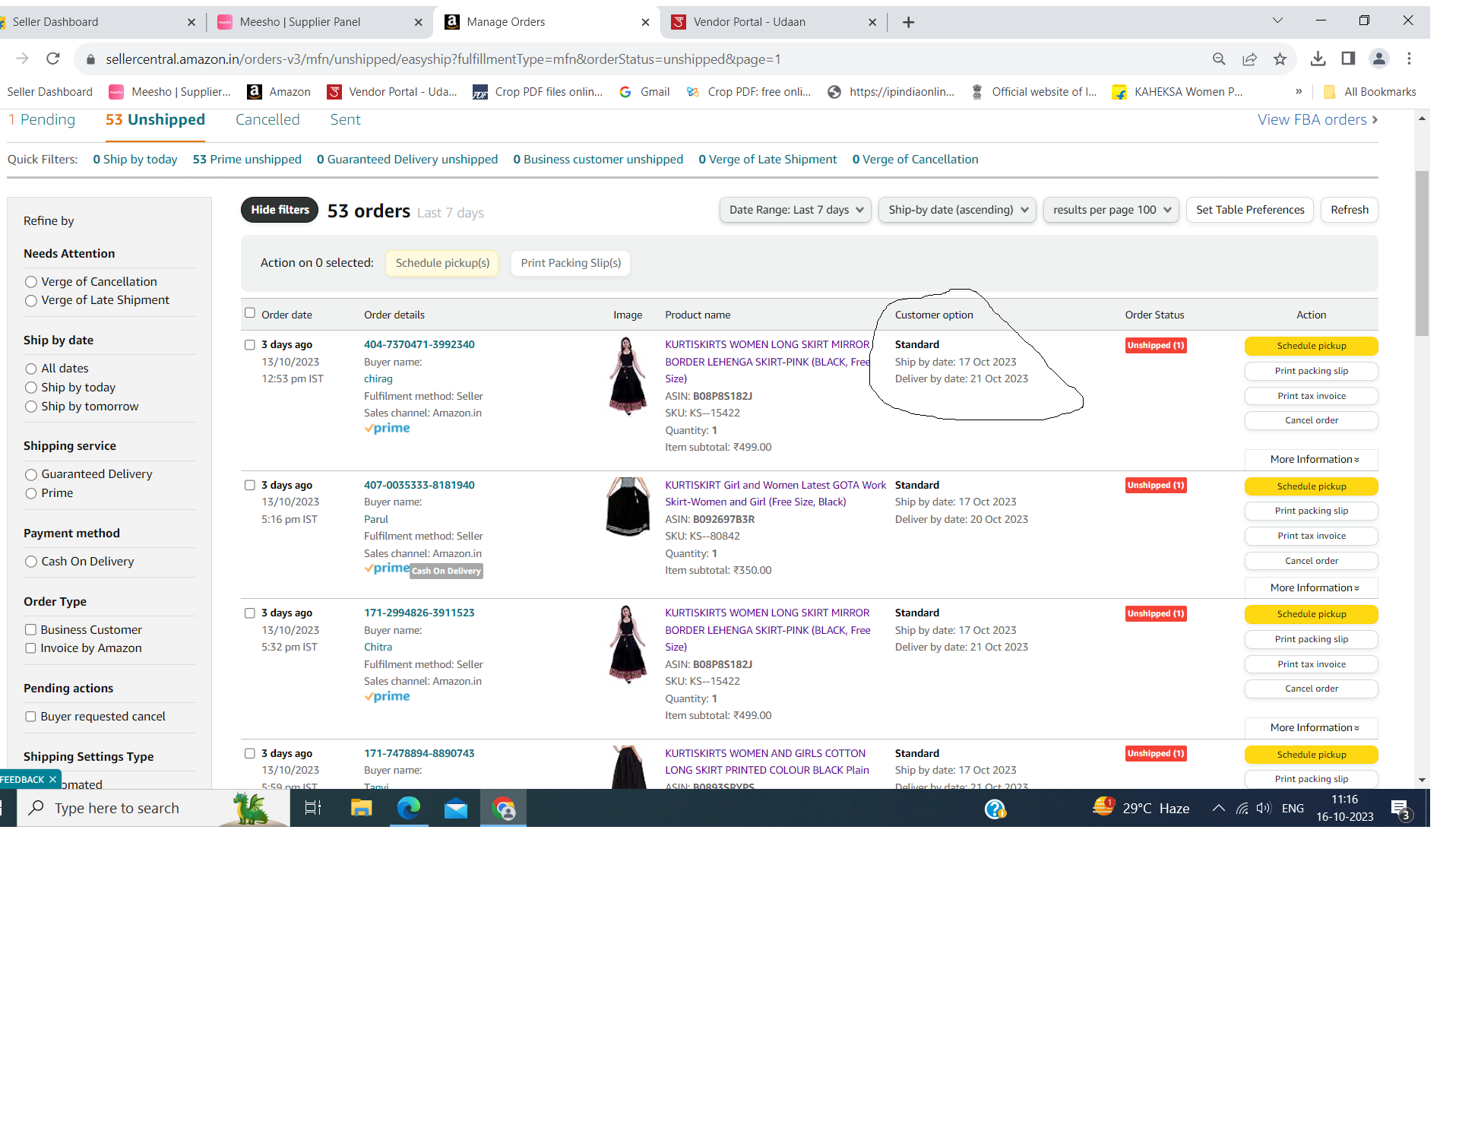Viewport: 1459px width, 1140px height.
Task: Click the Chrome icon in the taskbar
Action: tap(503, 808)
